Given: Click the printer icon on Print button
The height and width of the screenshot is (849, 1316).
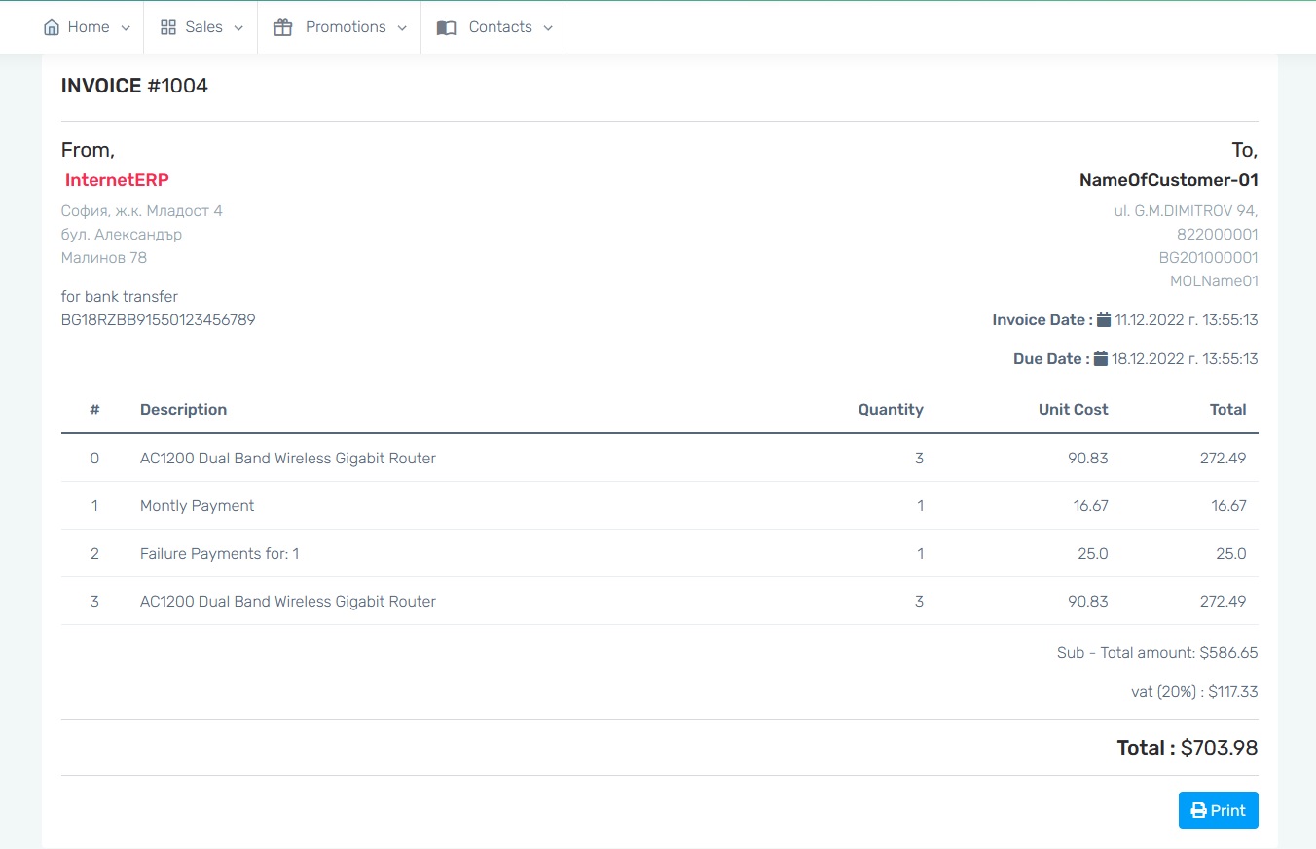Looking at the screenshot, I should tap(1199, 810).
